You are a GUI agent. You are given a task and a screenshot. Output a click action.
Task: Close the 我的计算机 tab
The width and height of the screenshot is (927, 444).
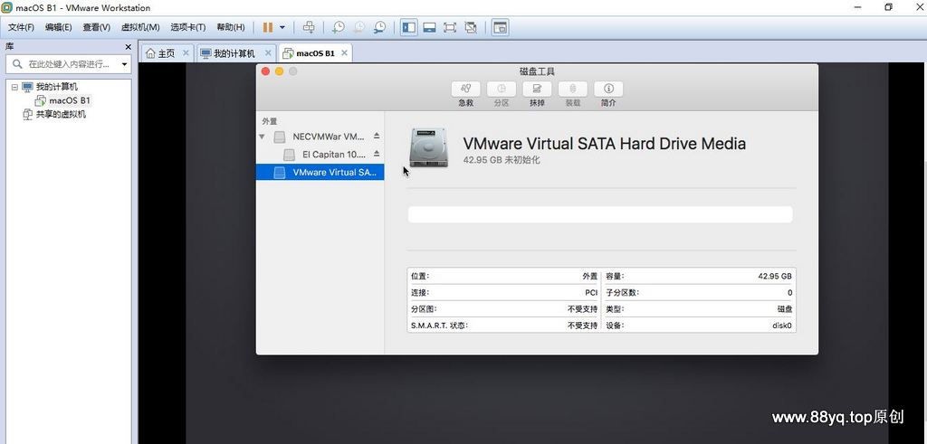pos(268,52)
